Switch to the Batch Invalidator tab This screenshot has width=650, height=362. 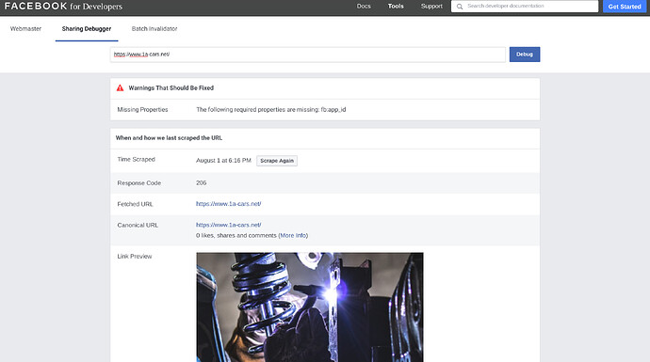pyautogui.click(x=154, y=28)
